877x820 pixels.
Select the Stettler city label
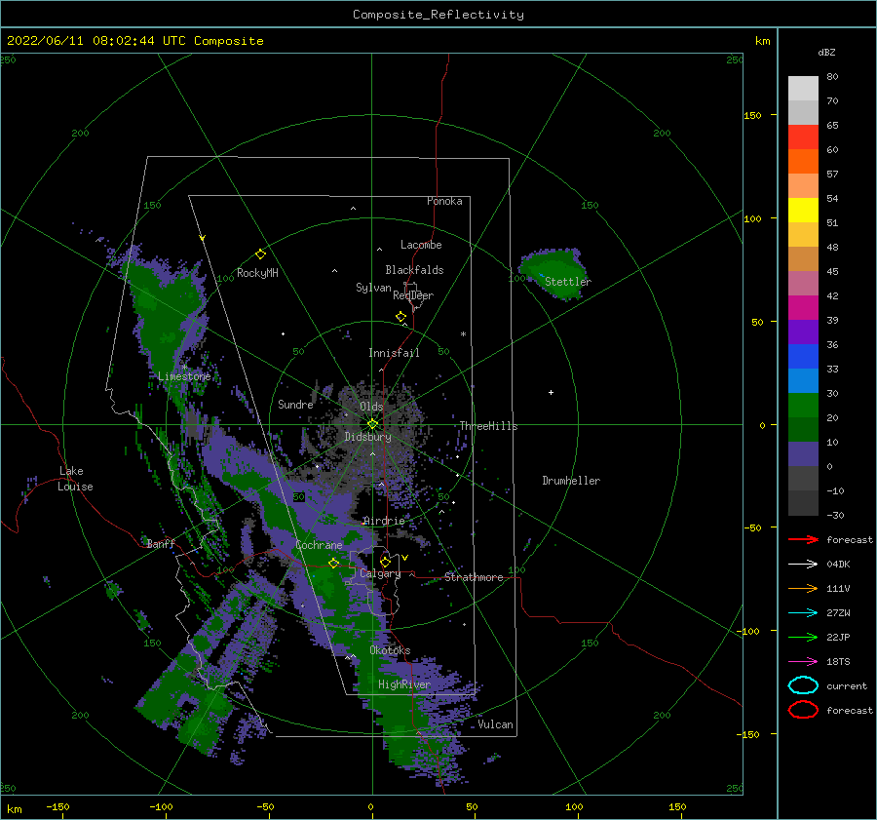coord(568,282)
